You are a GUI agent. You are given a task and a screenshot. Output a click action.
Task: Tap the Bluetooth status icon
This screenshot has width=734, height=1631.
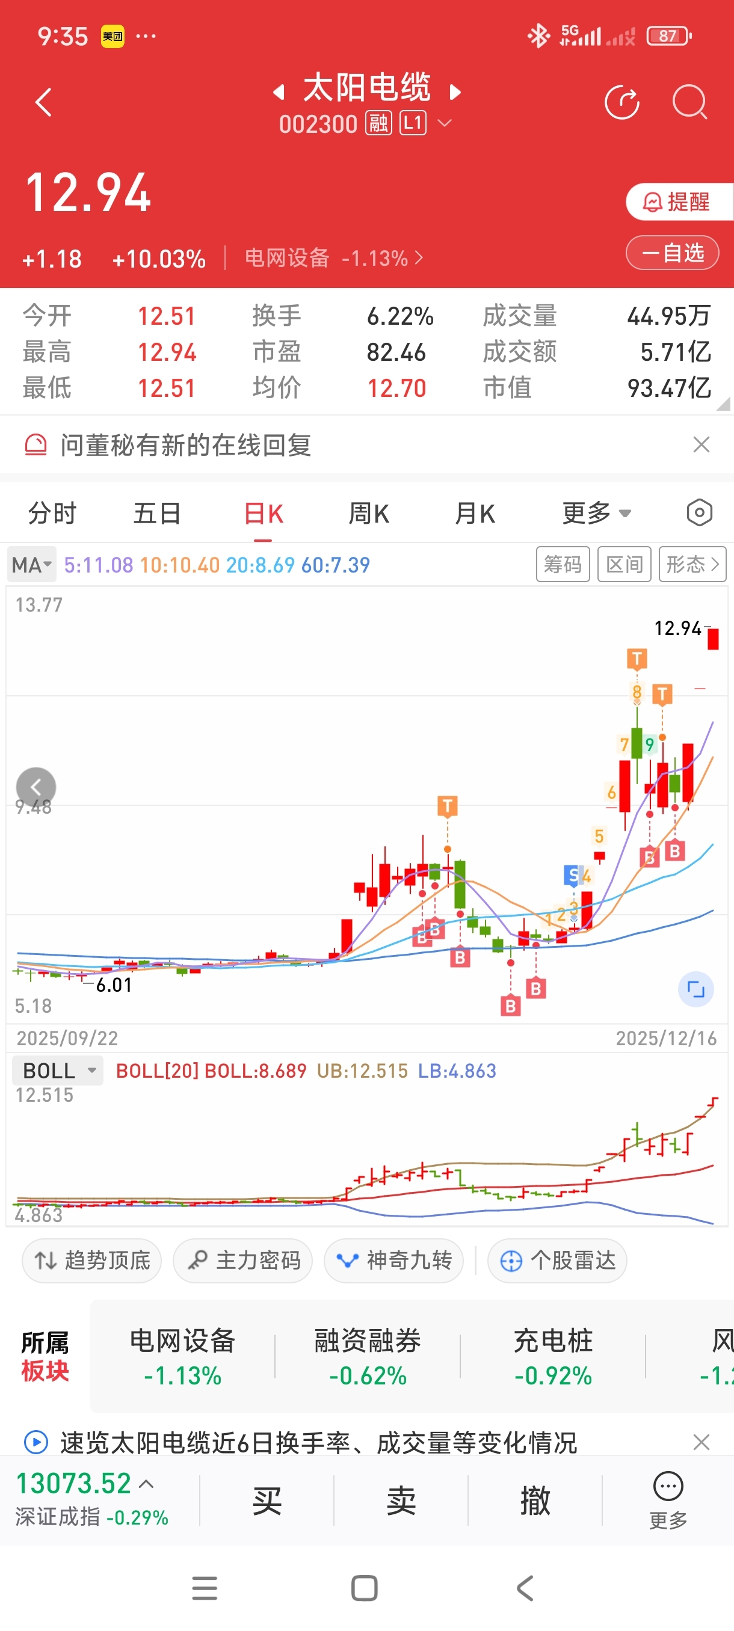[x=539, y=36]
